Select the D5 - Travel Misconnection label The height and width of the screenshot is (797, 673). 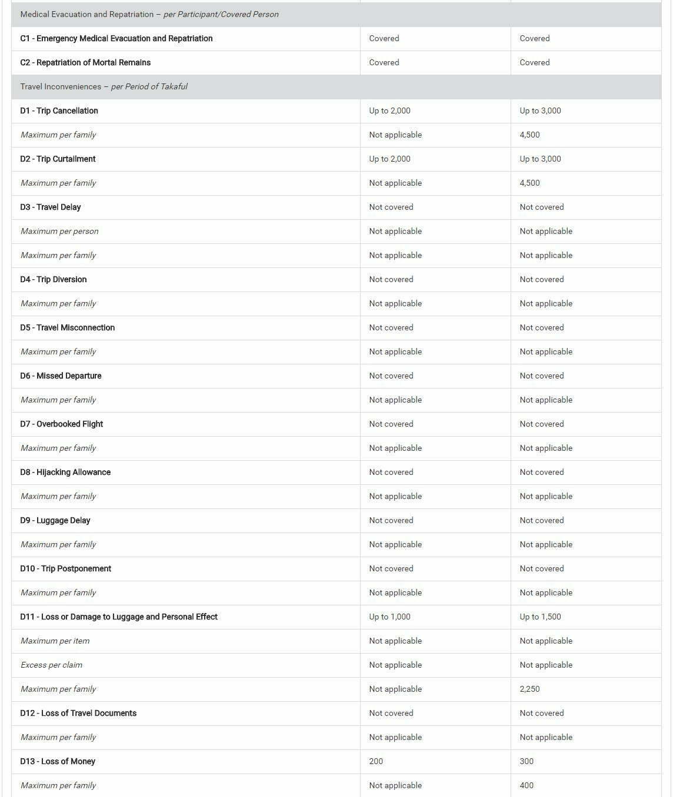point(68,327)
